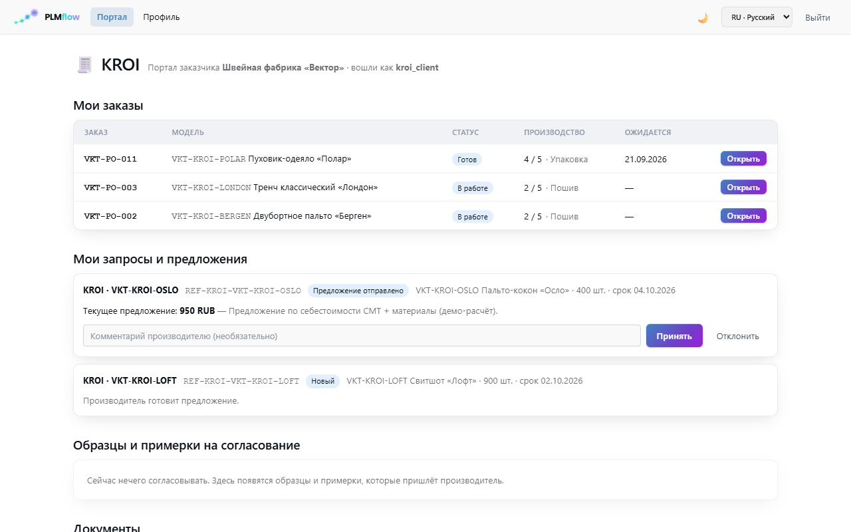Accept the 950 RUB offer with Принять
The height and width of the screenshot is (532, 851).
tap(674, 336)
